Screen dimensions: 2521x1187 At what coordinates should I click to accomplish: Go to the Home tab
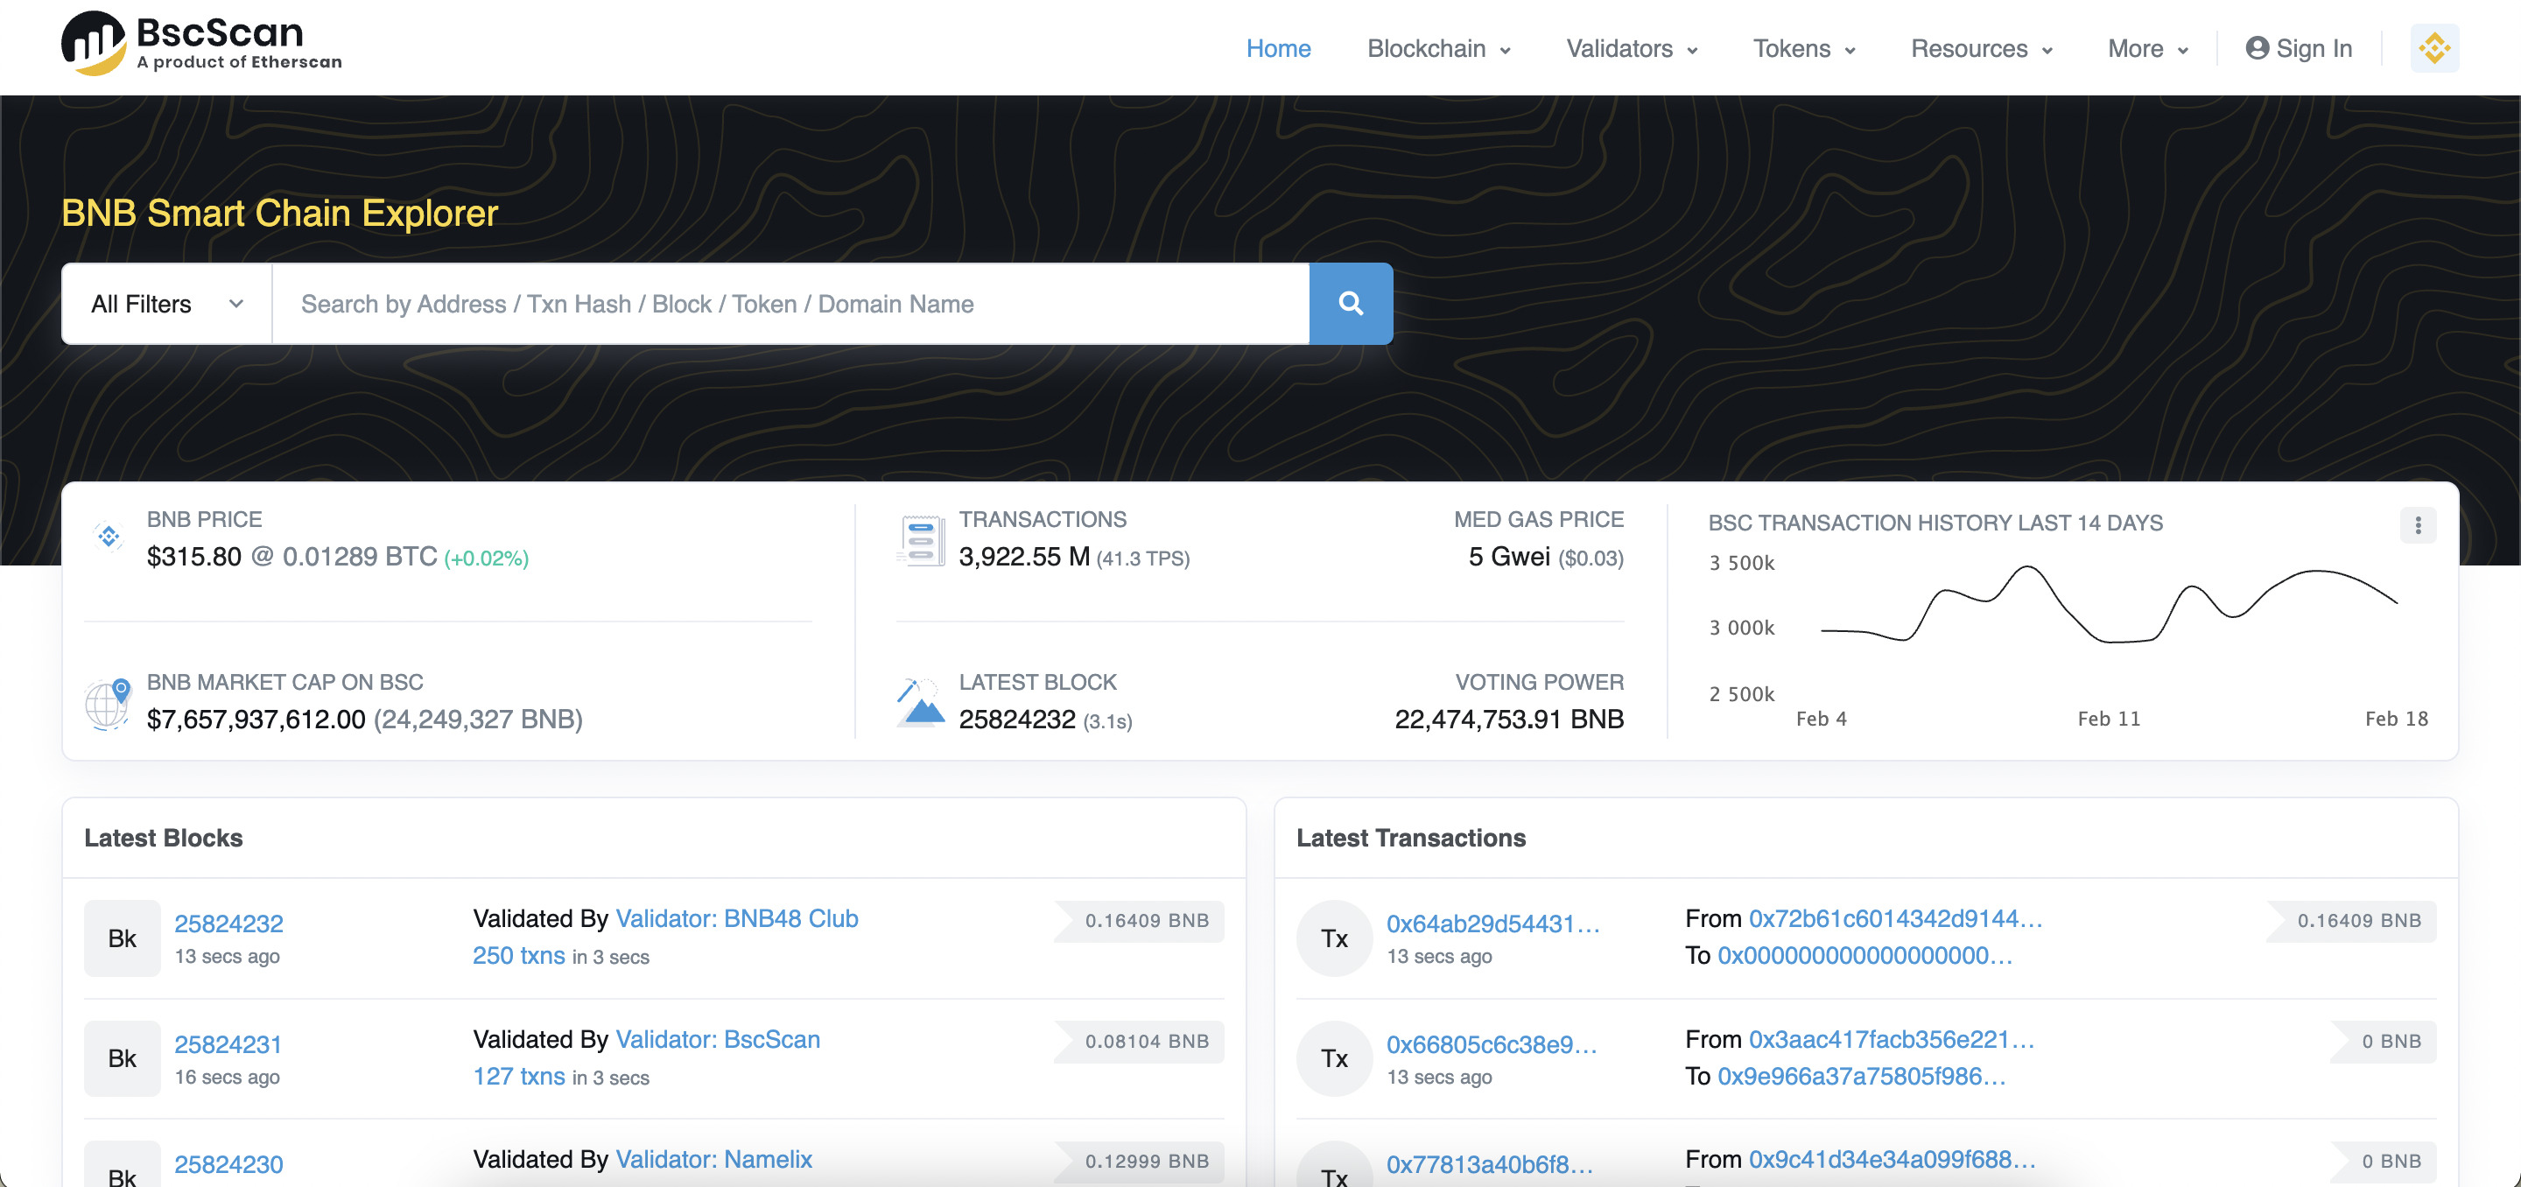coord(1278,49)
